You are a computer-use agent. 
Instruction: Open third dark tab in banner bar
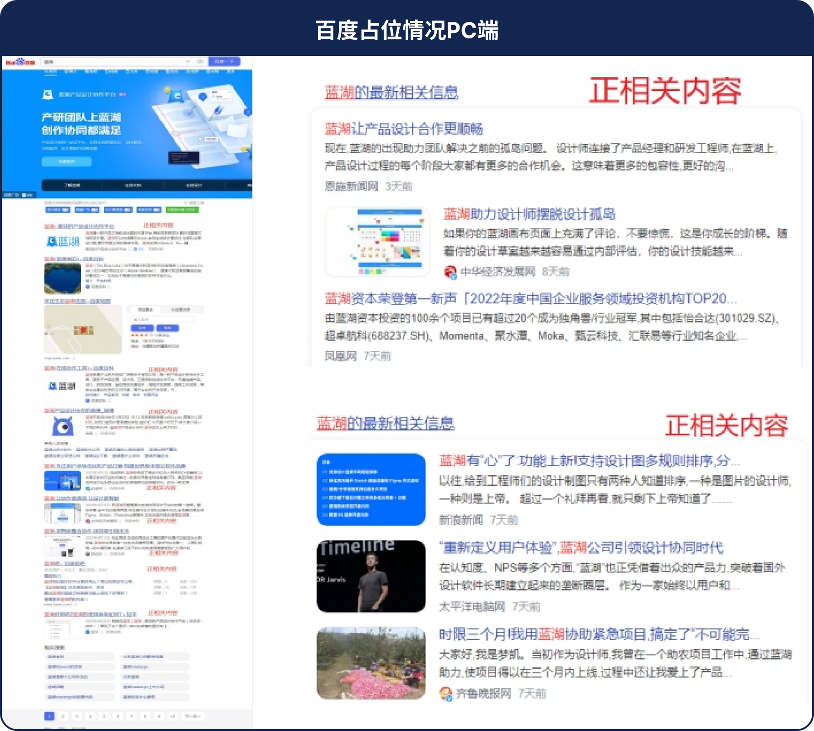pyautogui.click(x=193, y=185)
